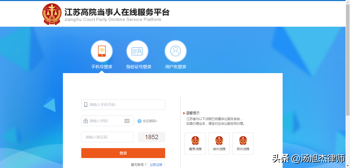The image size is (350, 168).
Task: Select the 身份证号登录 ID card login icon
Action: pyautogui.click(x=137, y=51)
